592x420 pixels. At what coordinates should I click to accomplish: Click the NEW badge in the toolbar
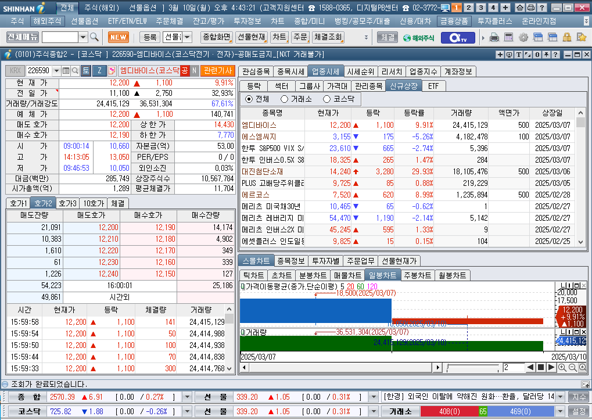[x=119, y=37]
